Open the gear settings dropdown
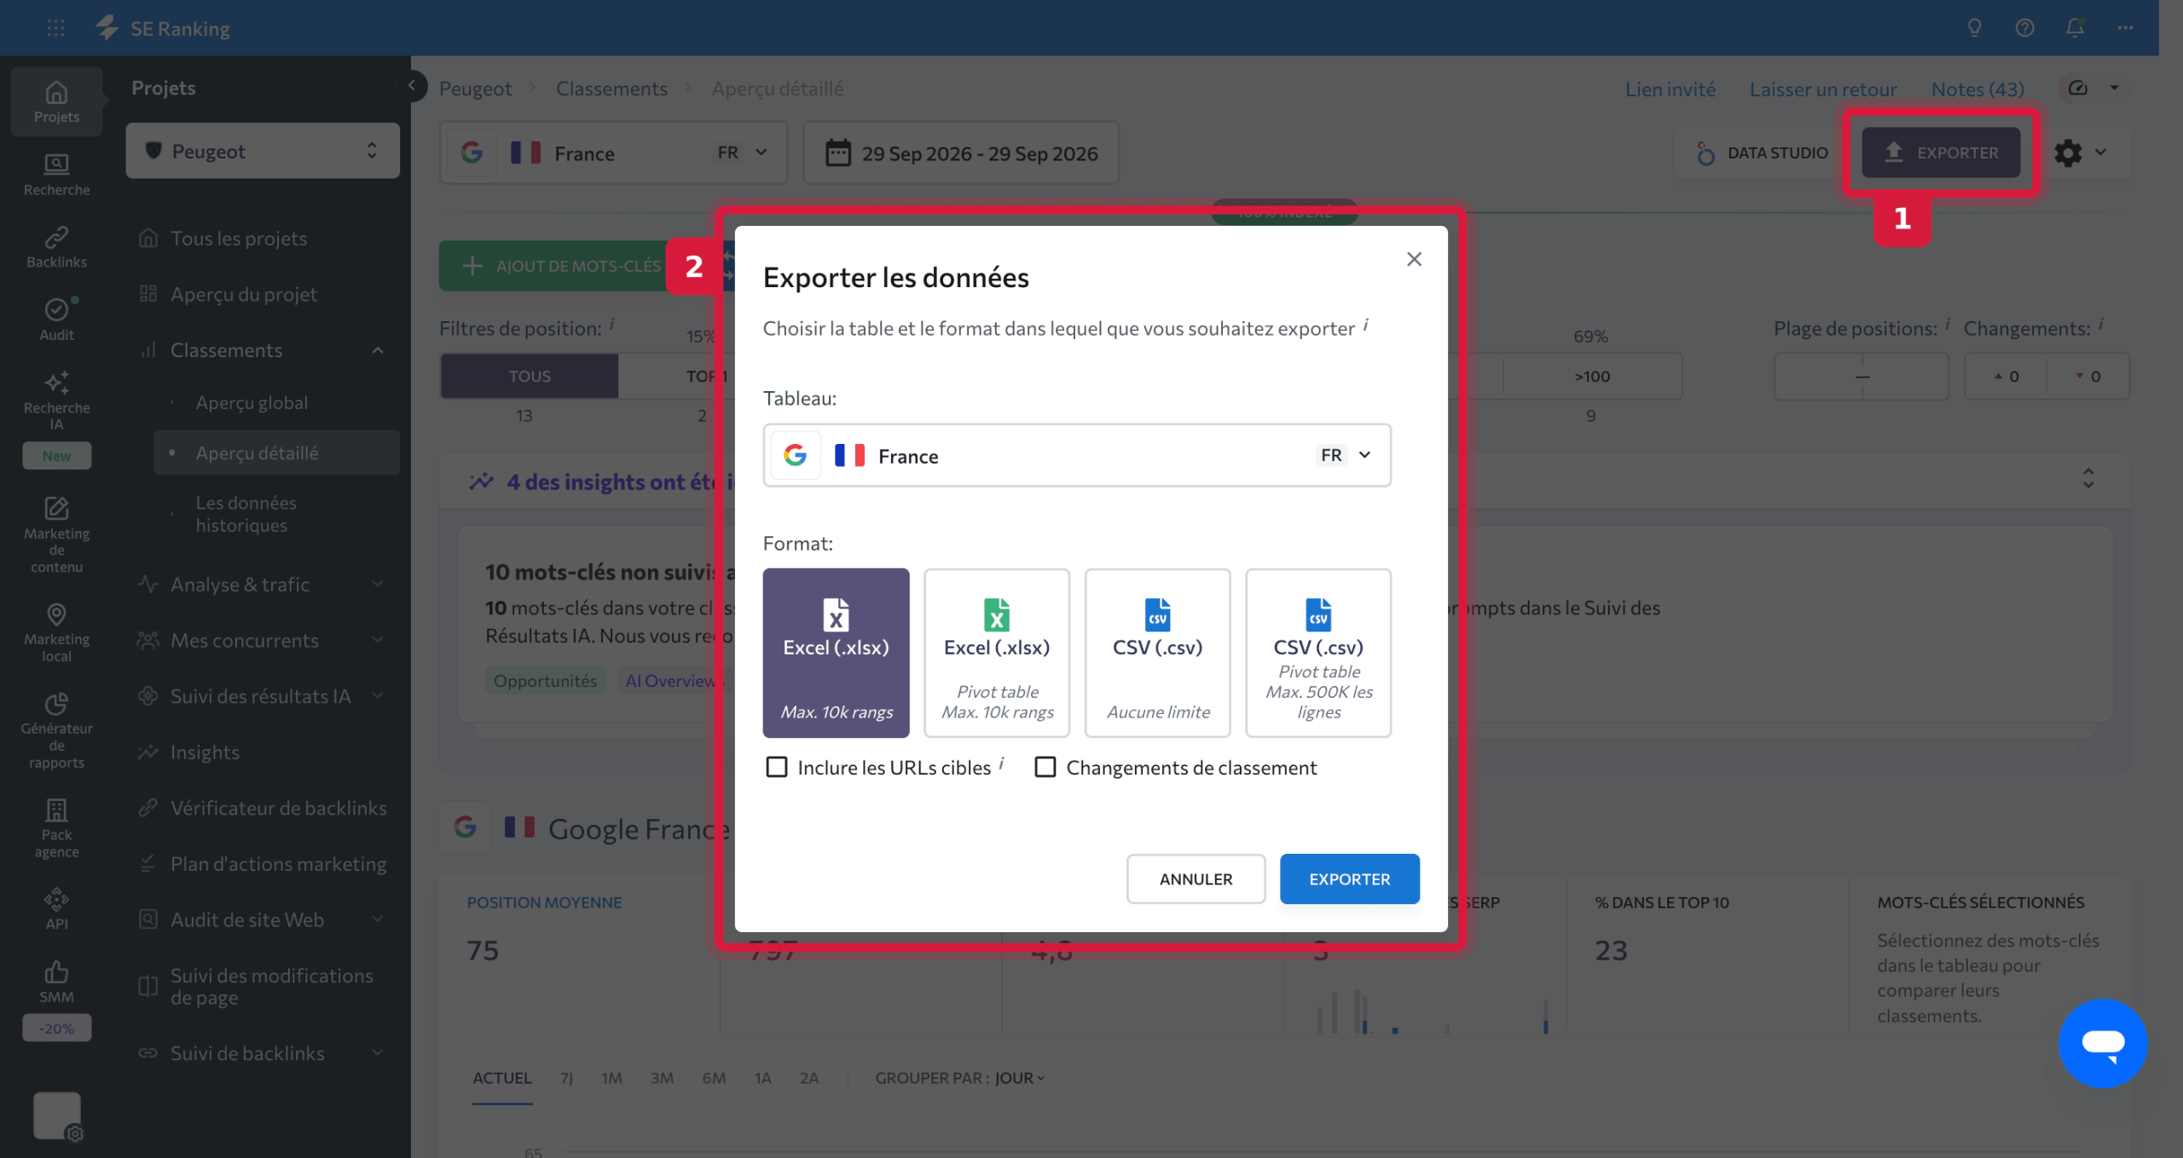The image size is (2183, 1158). [x=2082, y=153]
